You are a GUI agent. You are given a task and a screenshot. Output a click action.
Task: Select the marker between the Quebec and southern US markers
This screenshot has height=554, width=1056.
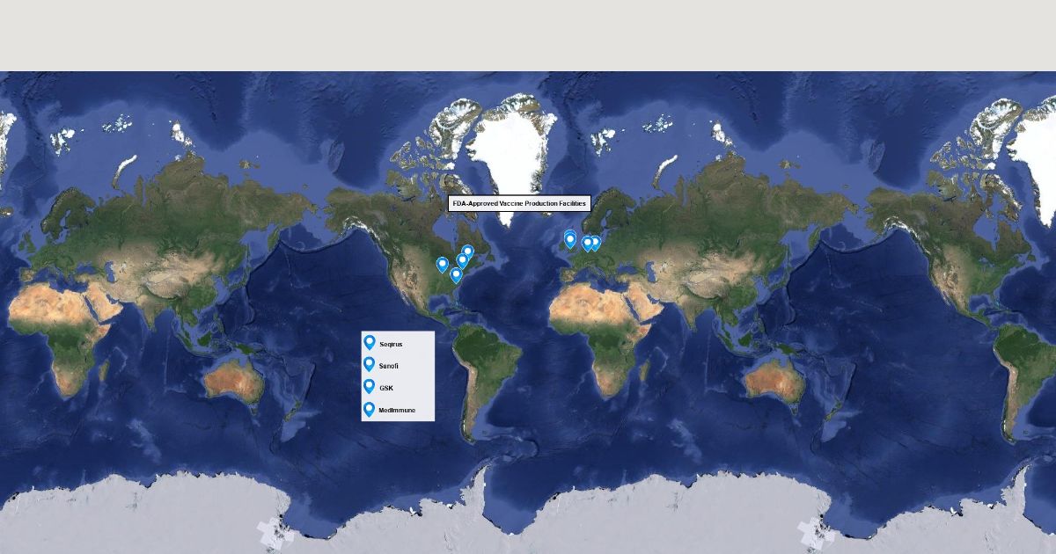(x=462, y=260)
